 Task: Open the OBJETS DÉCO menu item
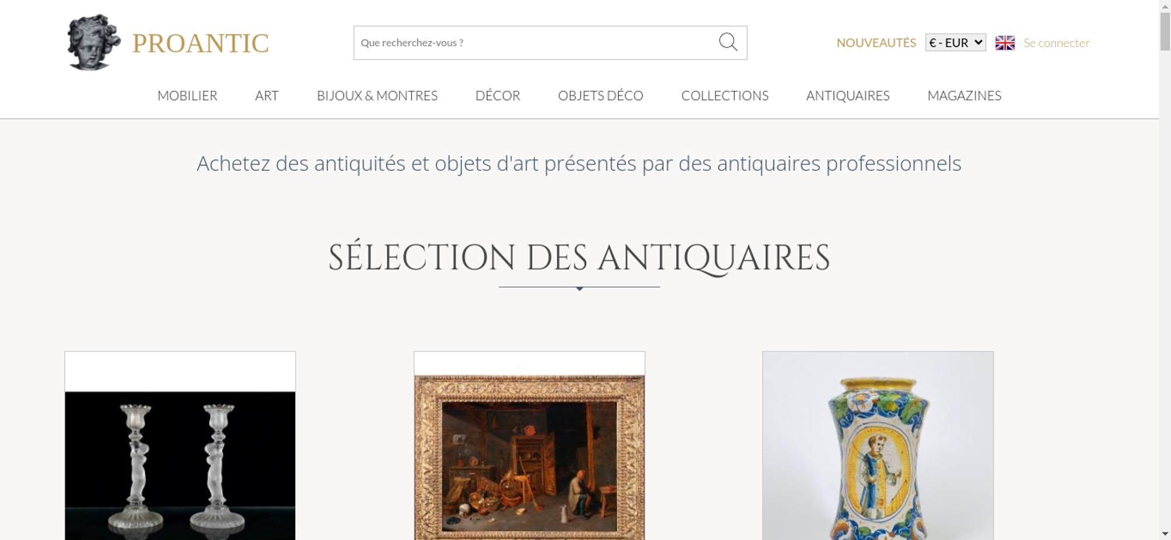[601, 95]
